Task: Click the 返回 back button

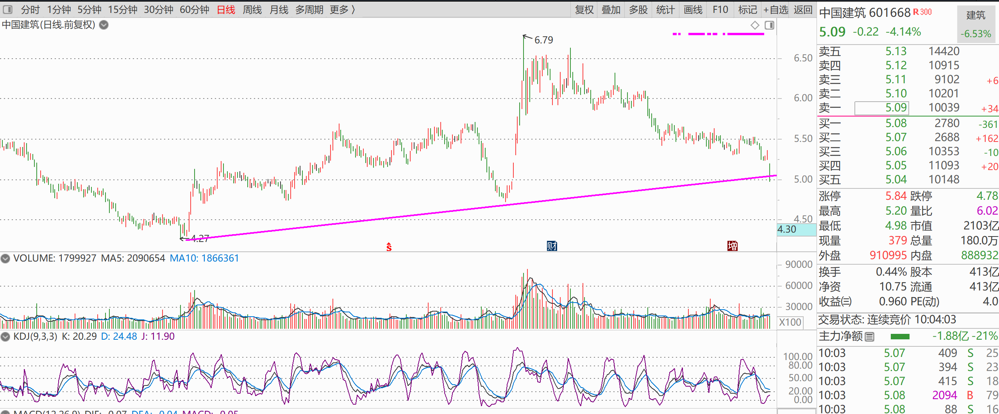Action: [803, 9]
